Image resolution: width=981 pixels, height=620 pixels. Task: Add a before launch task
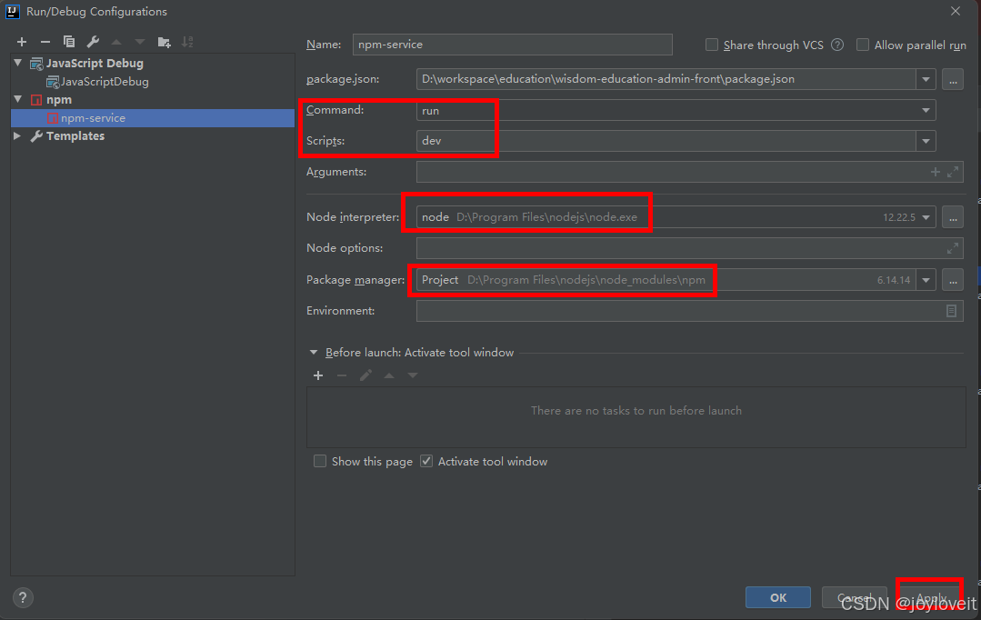pos(318,375)
